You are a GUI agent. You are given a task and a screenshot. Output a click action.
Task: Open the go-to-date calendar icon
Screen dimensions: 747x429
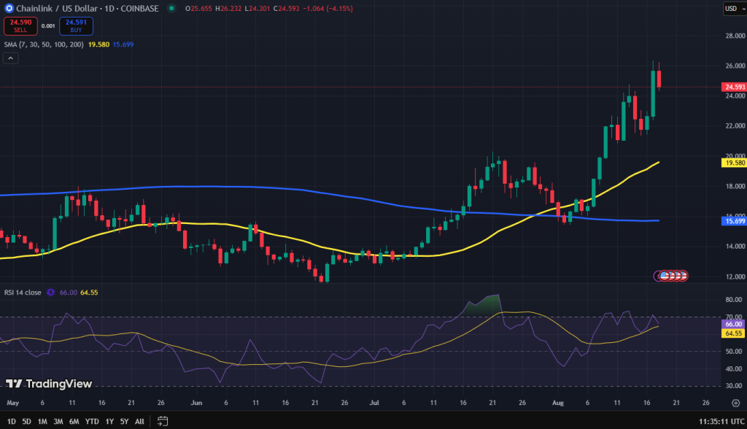(x=163, y=421)
